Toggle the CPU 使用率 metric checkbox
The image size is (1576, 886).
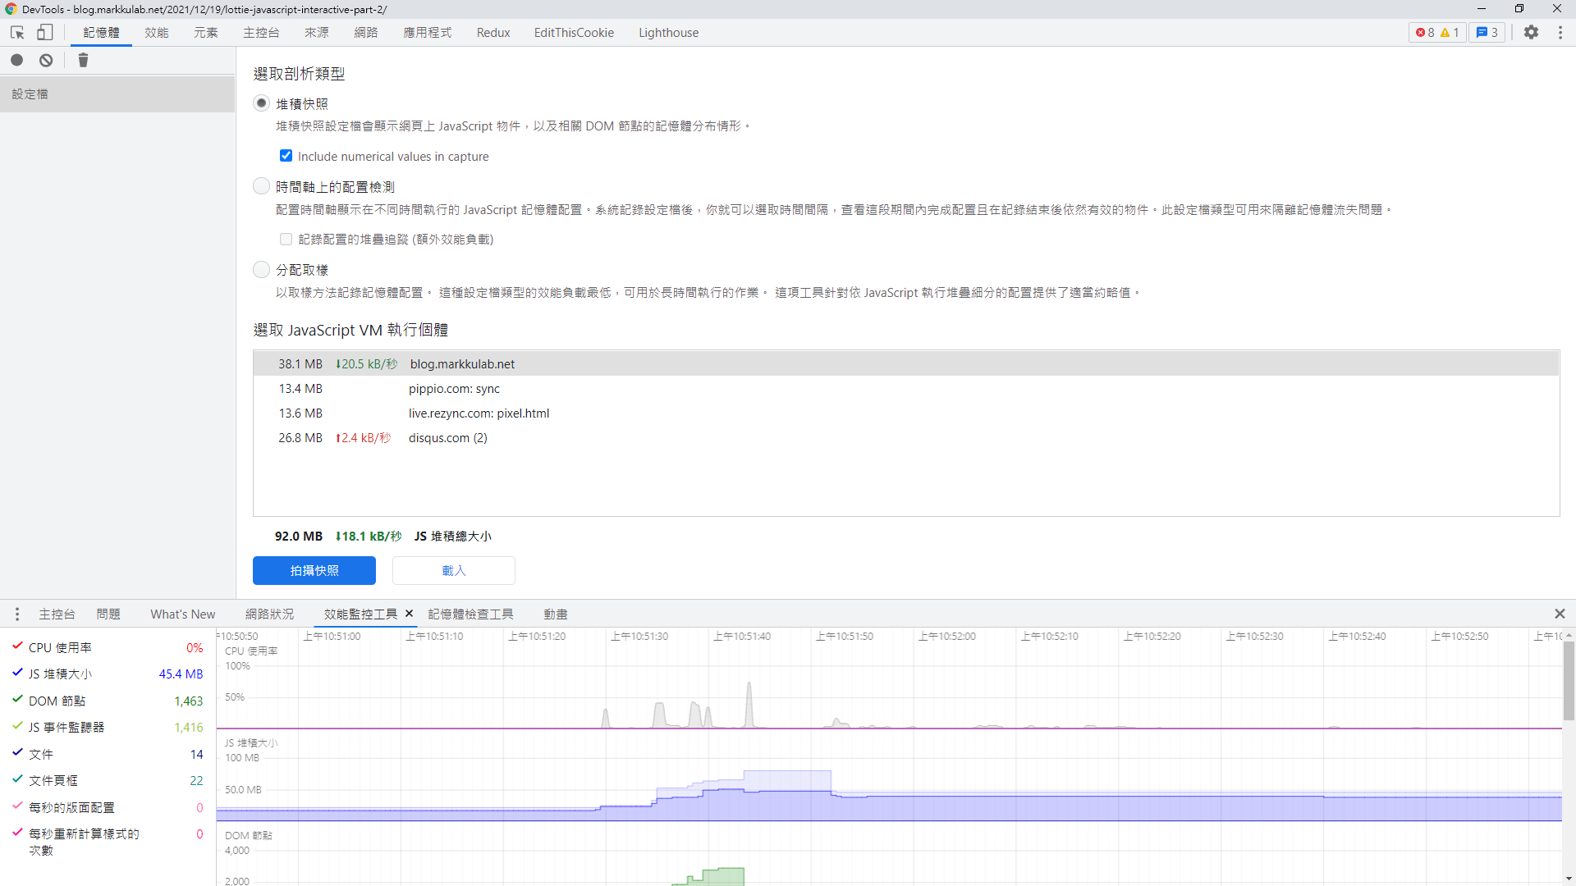coord(17,646)
